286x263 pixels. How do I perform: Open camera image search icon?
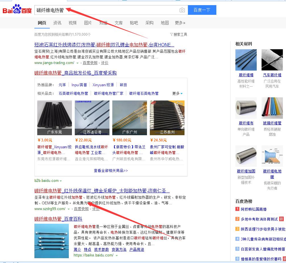[x=182, y=10]
